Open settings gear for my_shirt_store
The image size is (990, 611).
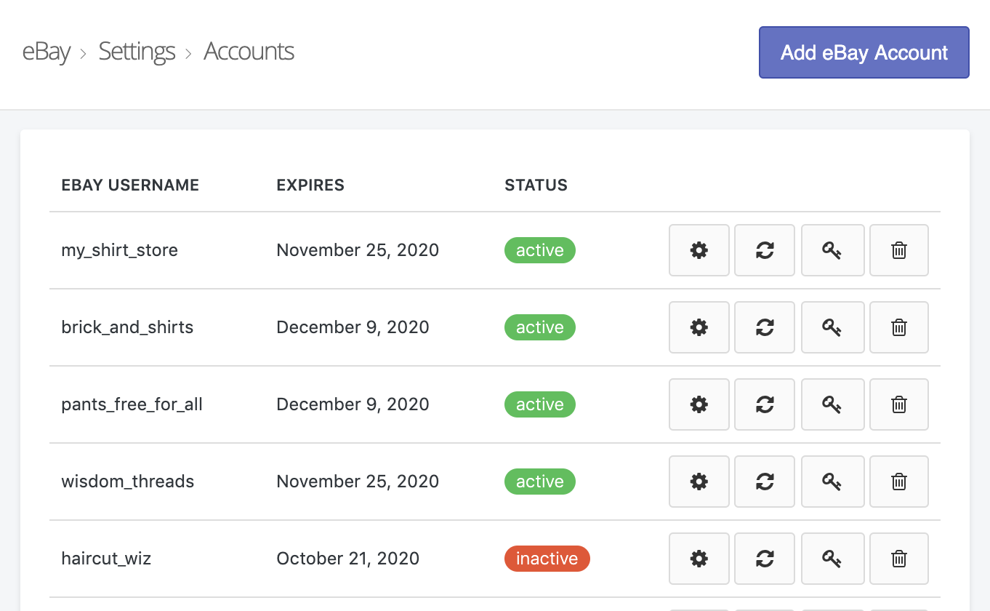(x=699, y=249)
